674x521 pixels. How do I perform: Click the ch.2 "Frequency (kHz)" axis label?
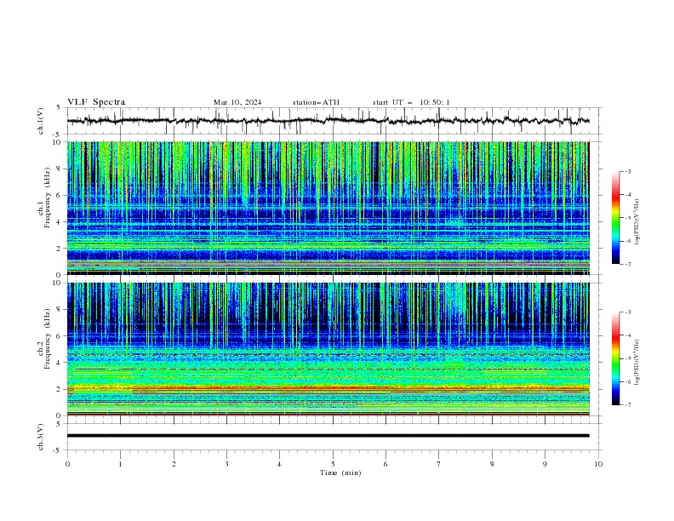(x=48, y=339)
